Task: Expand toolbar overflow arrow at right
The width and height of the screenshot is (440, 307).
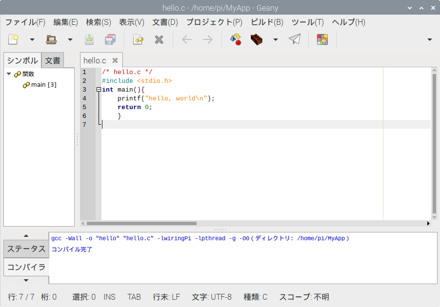Action: 430,39
